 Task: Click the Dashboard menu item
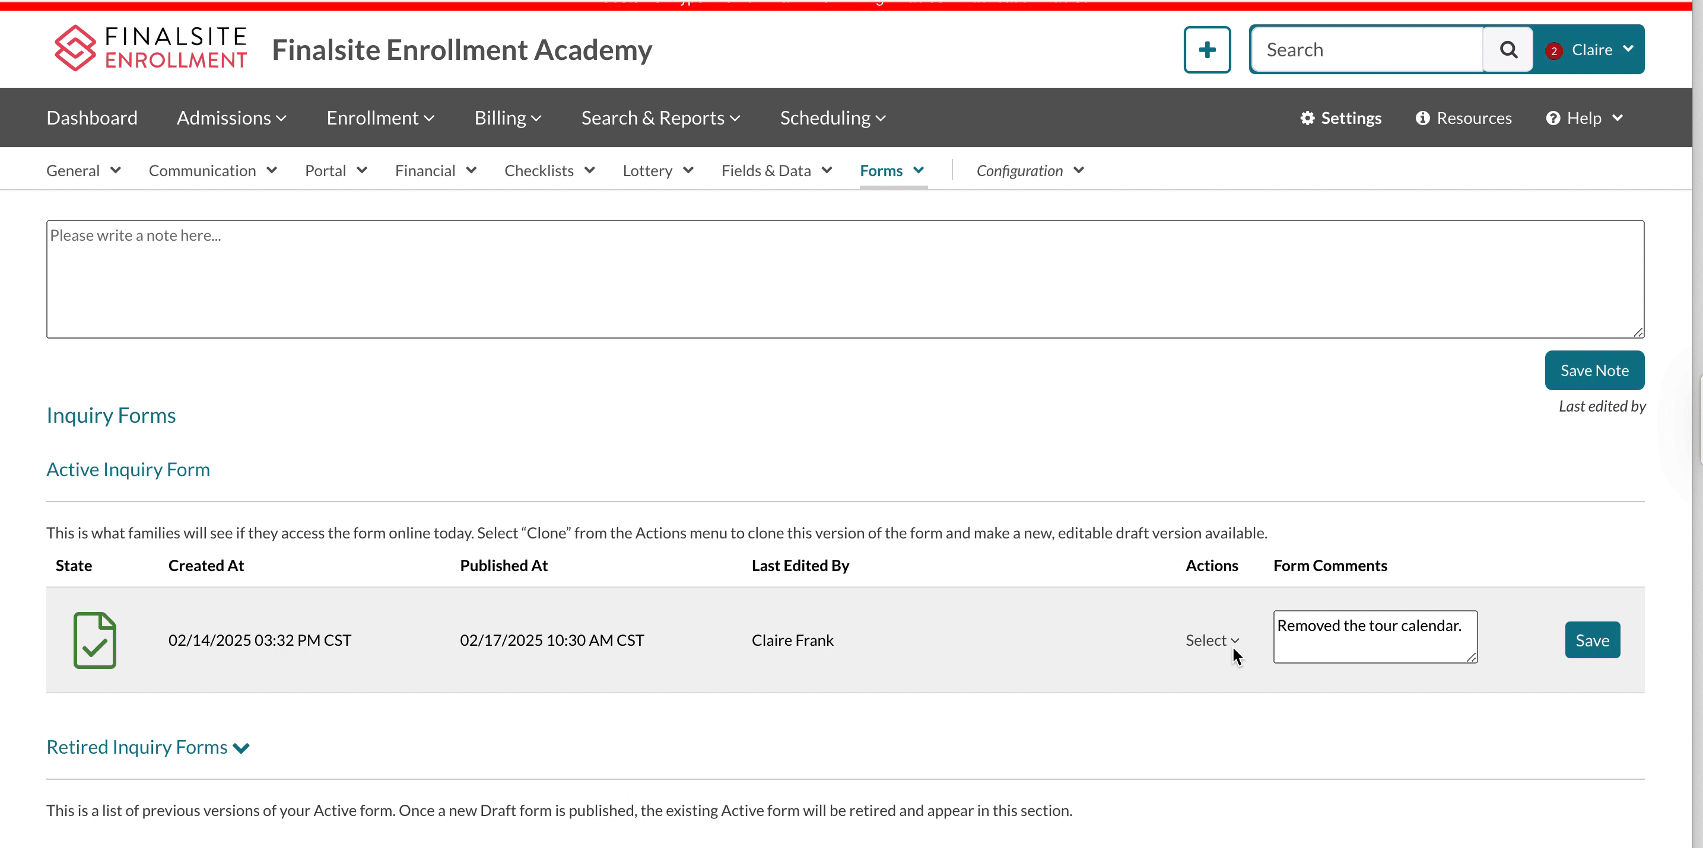[93, 116]
